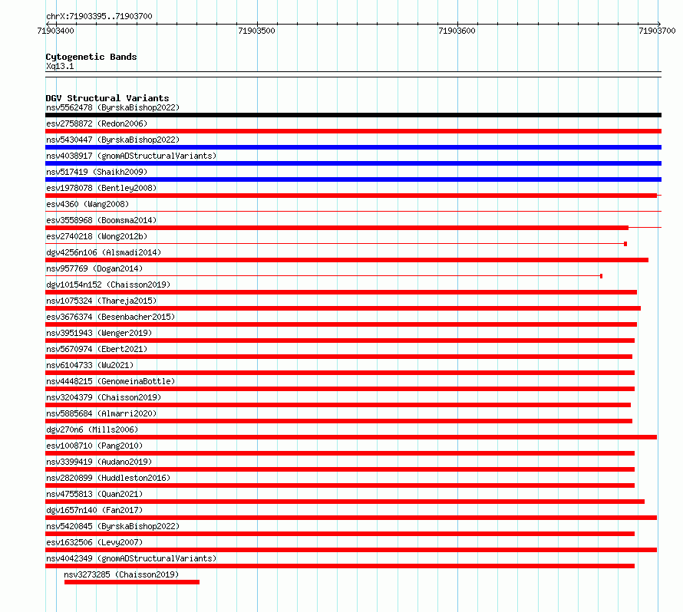683x612 pixels.
Task: Select esv4360 (Wang2008) variant label
Action: [87, 204]
